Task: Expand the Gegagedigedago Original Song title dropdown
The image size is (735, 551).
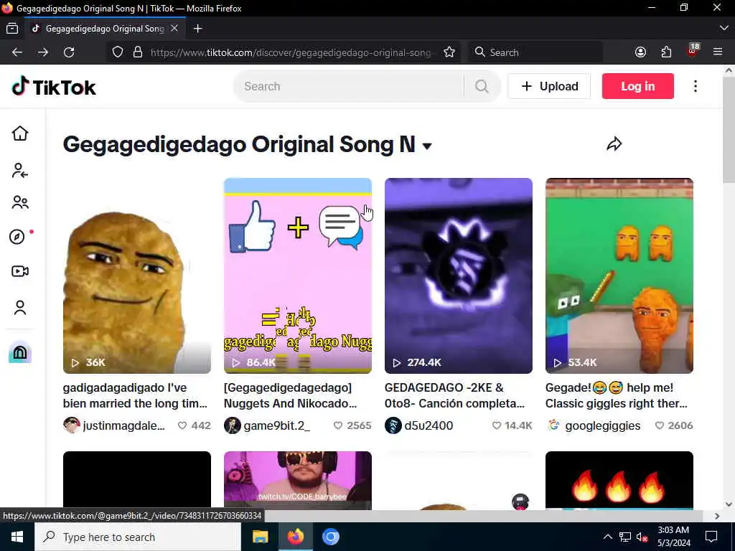Action: pos(427,146)
